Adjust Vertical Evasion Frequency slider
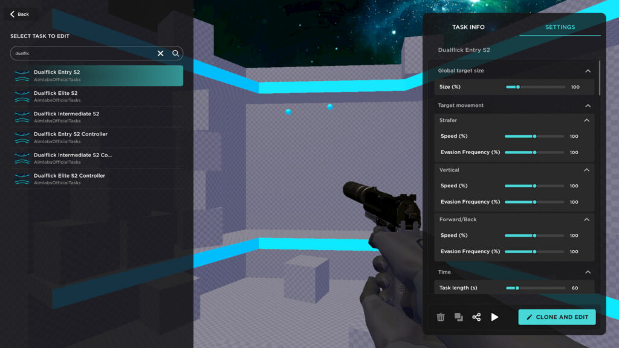Screen dimensions: 619x348 tap(534, 202)
